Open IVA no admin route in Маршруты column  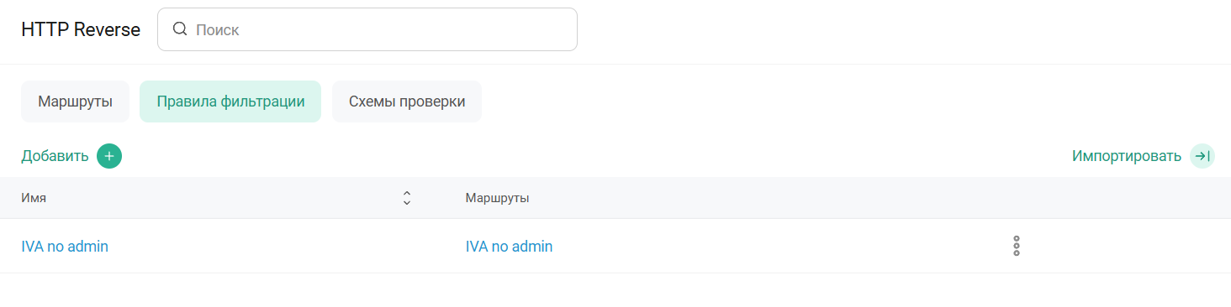click(509, 247)
